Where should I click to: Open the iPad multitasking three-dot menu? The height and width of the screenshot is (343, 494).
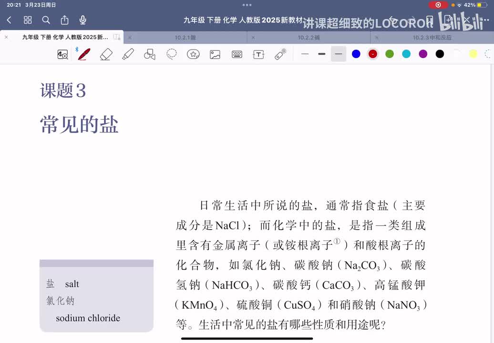(247, 5)
